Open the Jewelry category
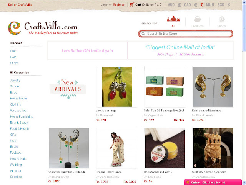This screenshot has width=246, height=185. (x=15, y=81)
